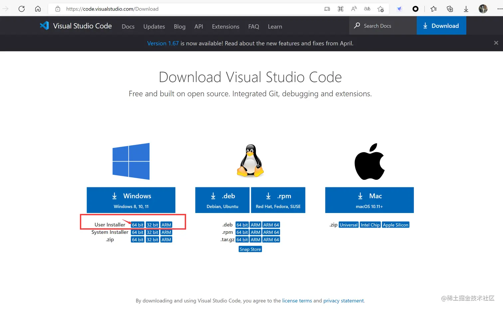Click the blue Download button in the navbar
This screenshot has height=310, width=503.
[441, 26]
